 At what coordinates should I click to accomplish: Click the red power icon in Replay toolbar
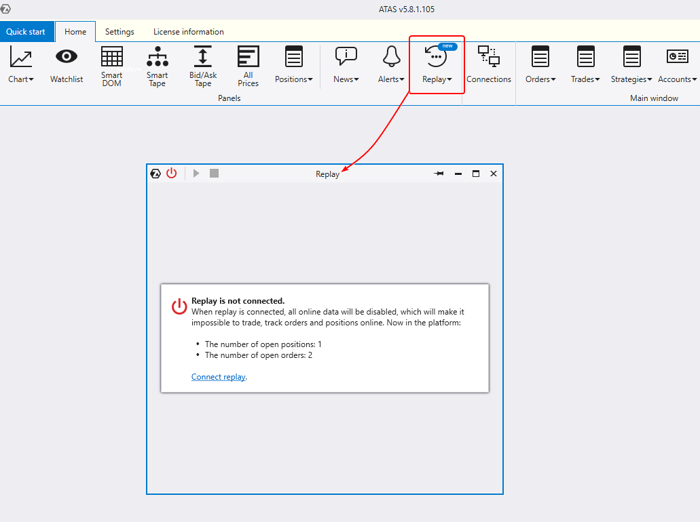(172, 174)
